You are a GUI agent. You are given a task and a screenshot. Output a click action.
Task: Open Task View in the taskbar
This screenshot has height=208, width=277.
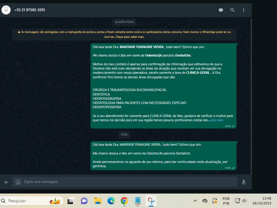(71, 201)
